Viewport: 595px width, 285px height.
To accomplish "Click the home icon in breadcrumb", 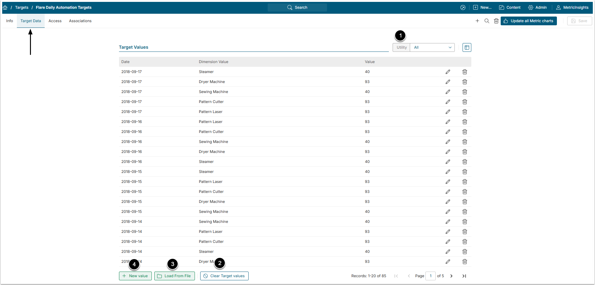I will pos(5,7).
